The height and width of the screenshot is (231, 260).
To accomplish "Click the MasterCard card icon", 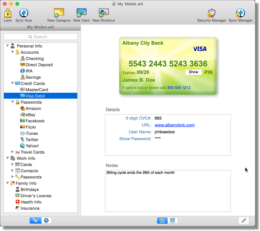I will pyautogui.click(x=22, y=90).
